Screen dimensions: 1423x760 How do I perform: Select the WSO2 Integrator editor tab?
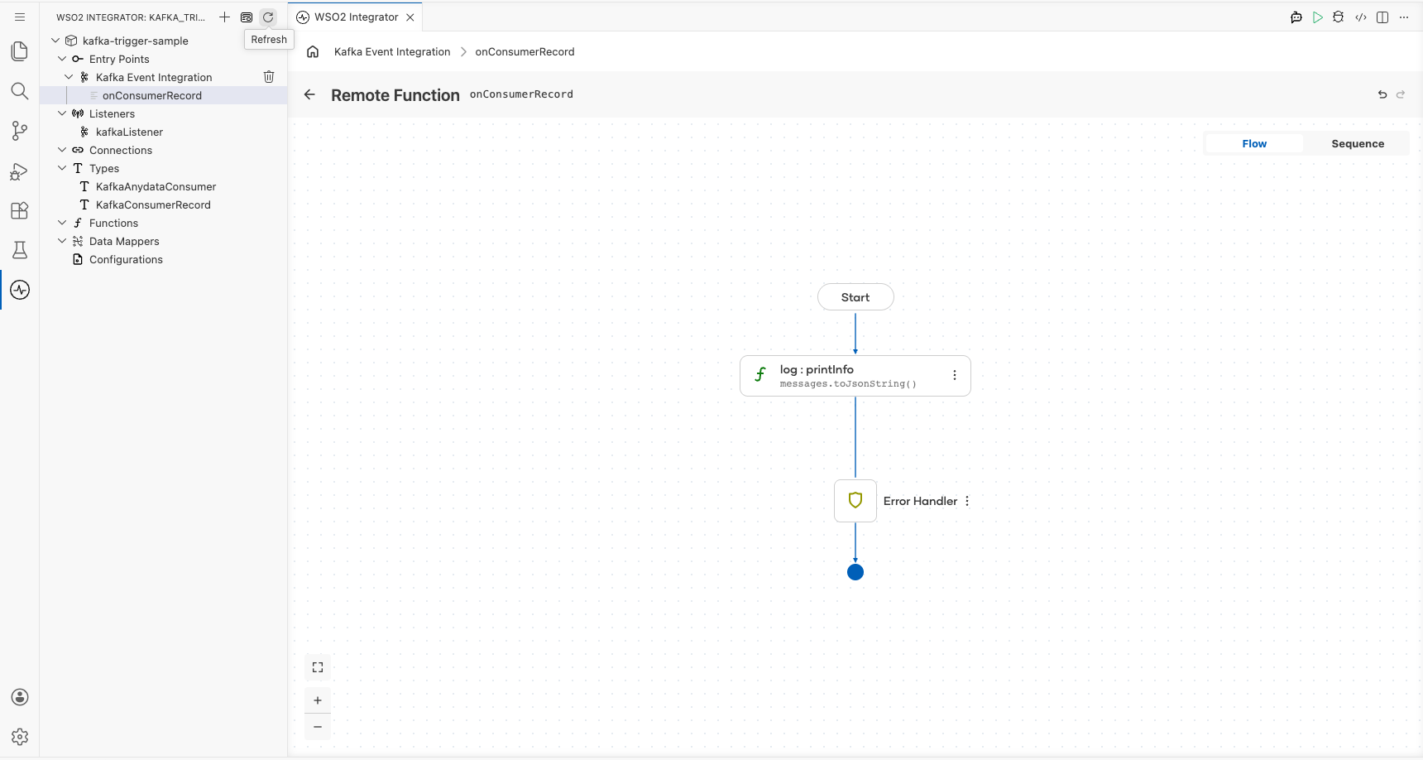(x=356, y=17)
